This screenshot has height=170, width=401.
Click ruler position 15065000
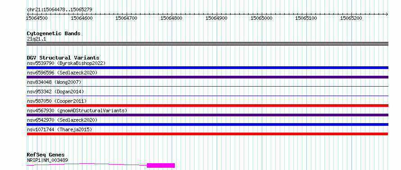[261, 18]
